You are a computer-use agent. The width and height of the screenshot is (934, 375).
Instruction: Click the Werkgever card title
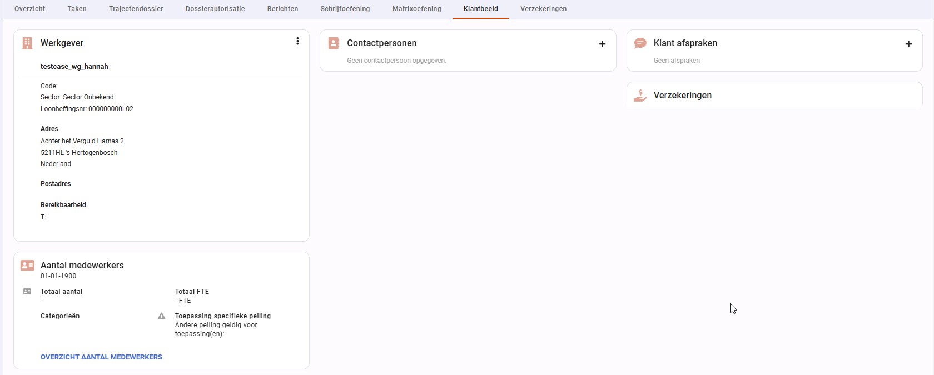tap(62, 43)
